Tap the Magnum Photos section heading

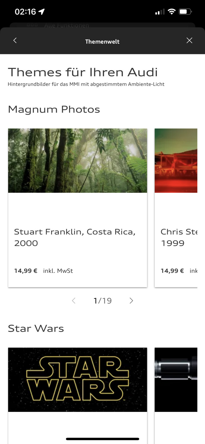coord(54,109)
